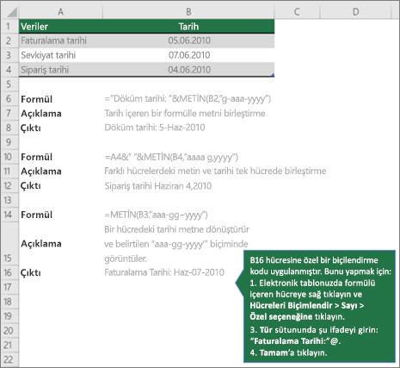Select column A header
The image size is (400, 368).
pos(60,12)
